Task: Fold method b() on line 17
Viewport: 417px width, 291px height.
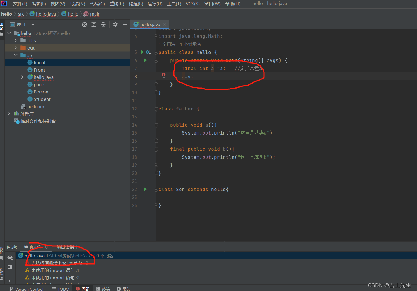Action: click(156, 149)
